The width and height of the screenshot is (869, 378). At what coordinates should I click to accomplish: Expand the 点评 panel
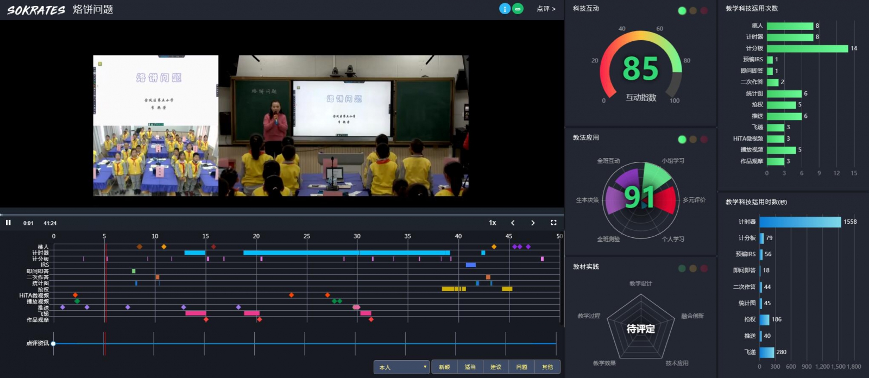(x=546, y=9)
